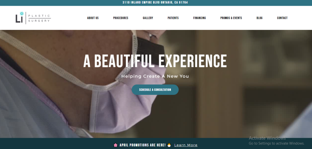Click the April Promotions Are Here text
312x149 pixels.
pyautogui.click(x=143, y=145)
